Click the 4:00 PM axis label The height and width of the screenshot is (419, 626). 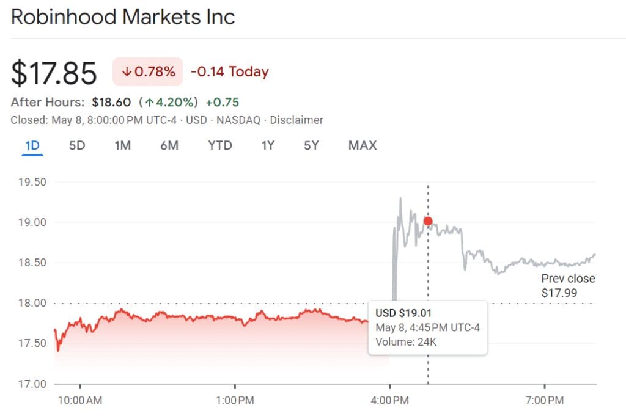tap(389, 400)
